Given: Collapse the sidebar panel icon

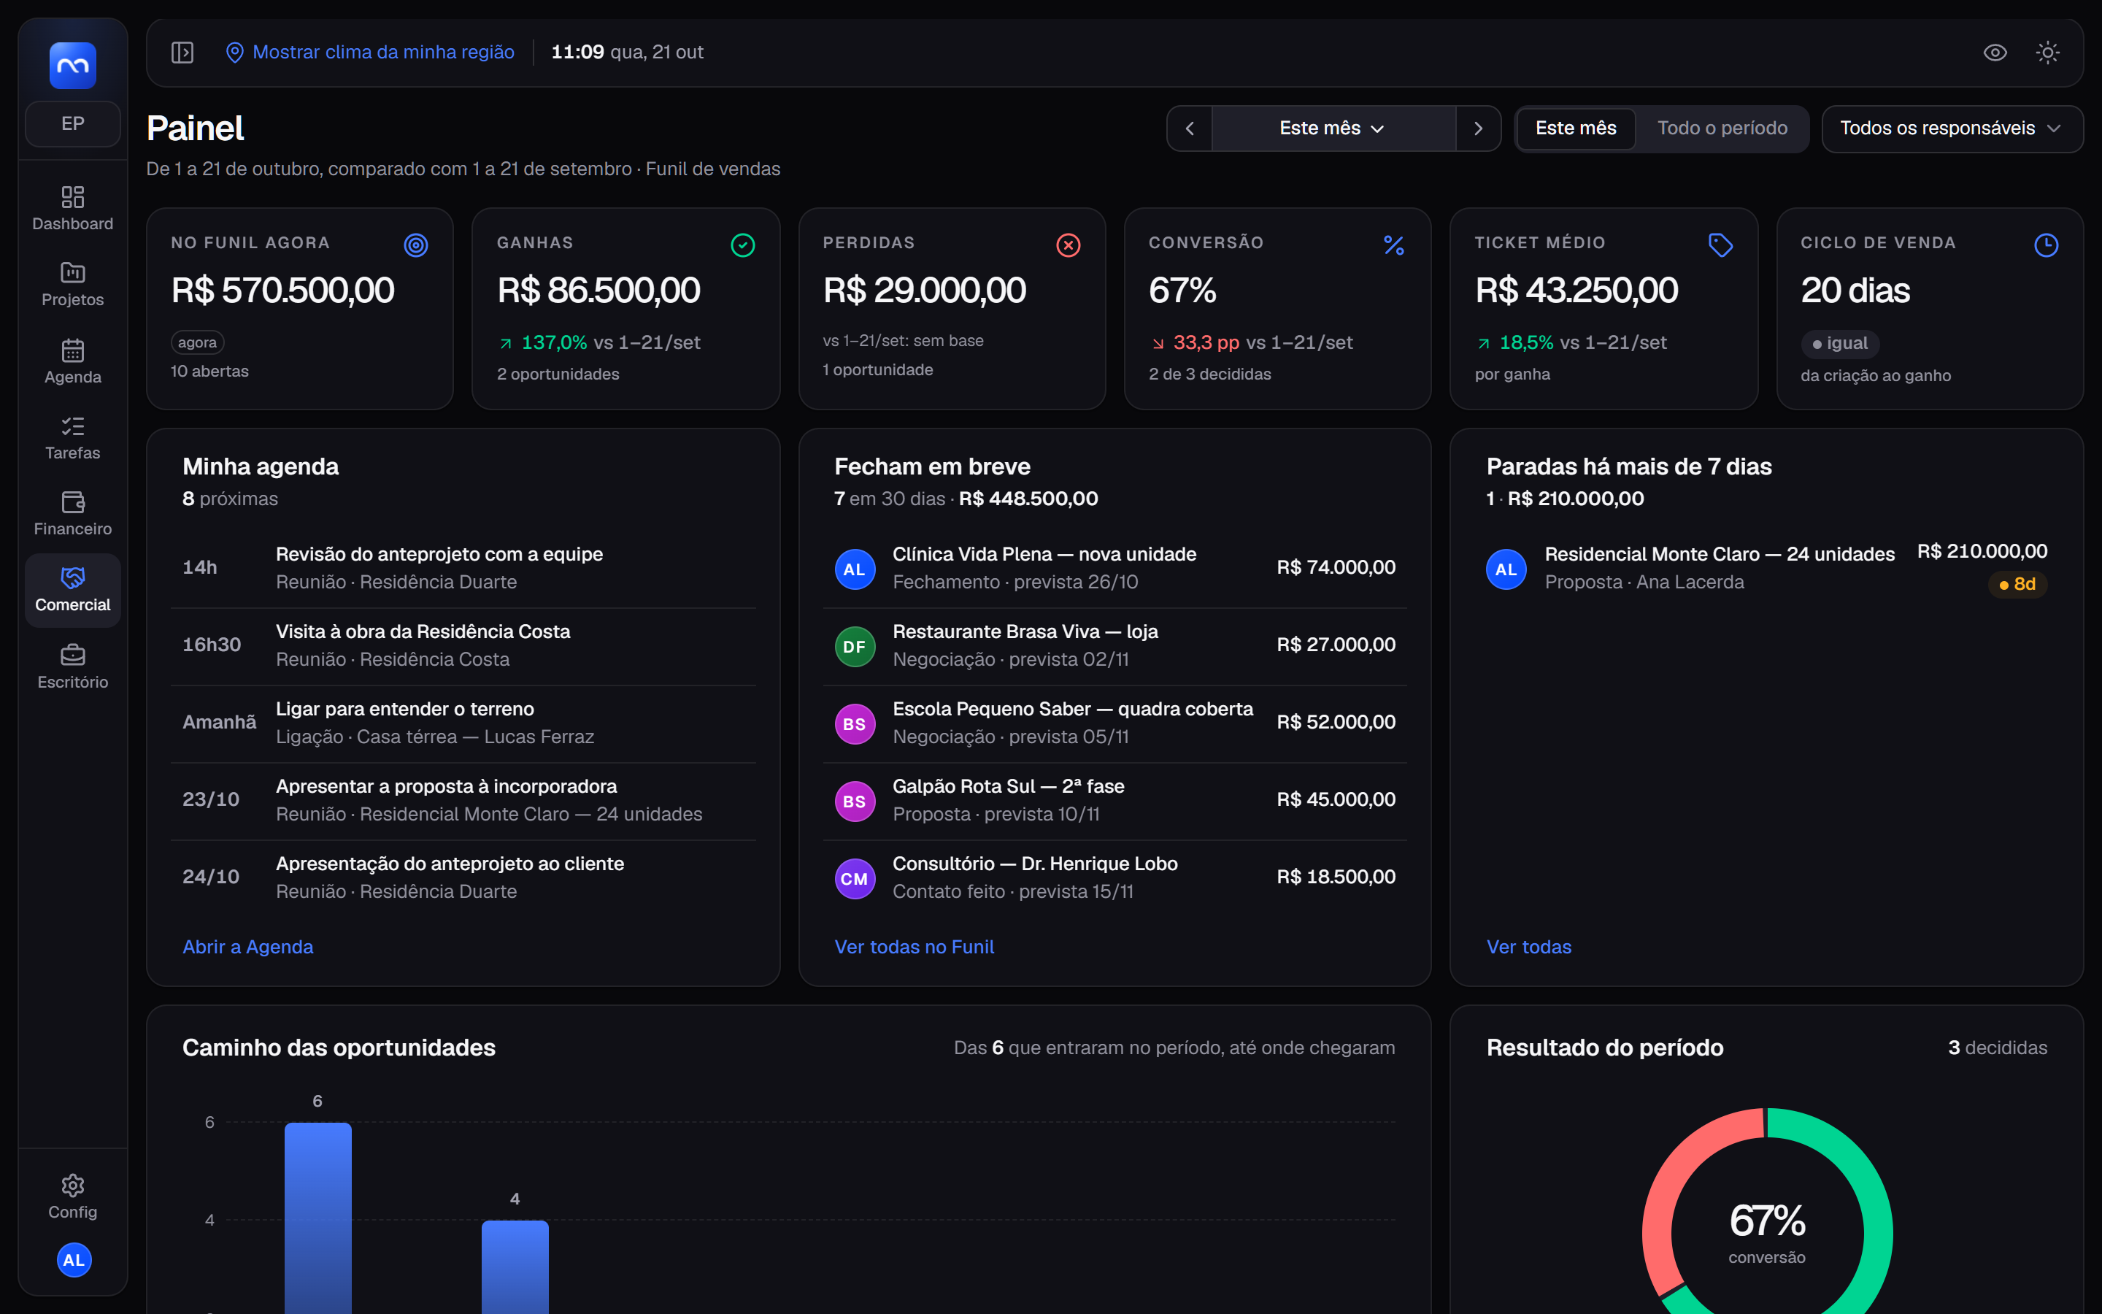Looking at the screenshot, I should coord(182,52).
